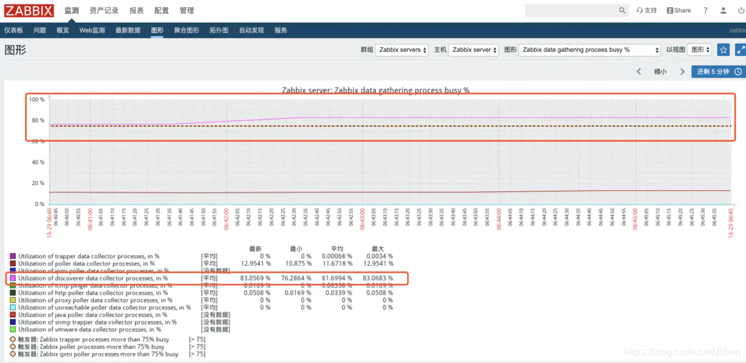746x363 pixels.
Task: Switch to the Web监测 submenu tab
Action: 92,30
